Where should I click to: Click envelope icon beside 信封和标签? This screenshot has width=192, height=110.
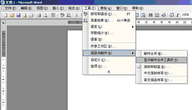coord(139,67)
